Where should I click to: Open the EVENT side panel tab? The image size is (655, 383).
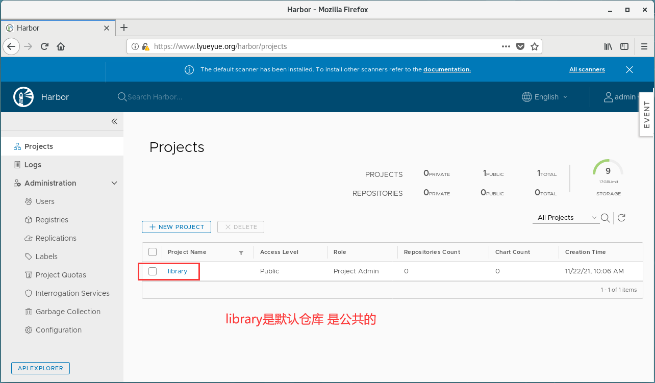point(647,115)
